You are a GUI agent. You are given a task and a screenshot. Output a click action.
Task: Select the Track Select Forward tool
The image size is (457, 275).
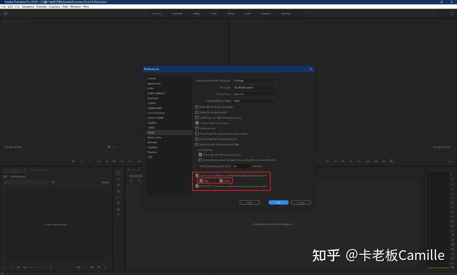point(118,179)
